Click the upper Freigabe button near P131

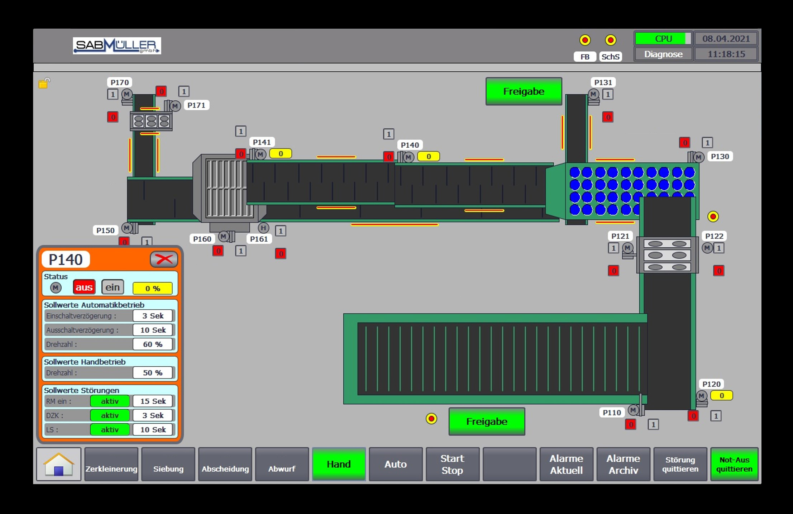pos(524,91)
